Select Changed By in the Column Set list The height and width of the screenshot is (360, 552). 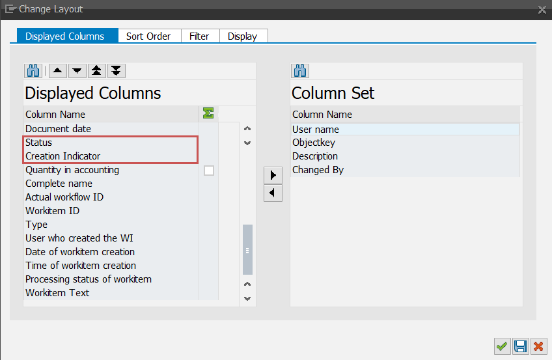coord(318,170)
